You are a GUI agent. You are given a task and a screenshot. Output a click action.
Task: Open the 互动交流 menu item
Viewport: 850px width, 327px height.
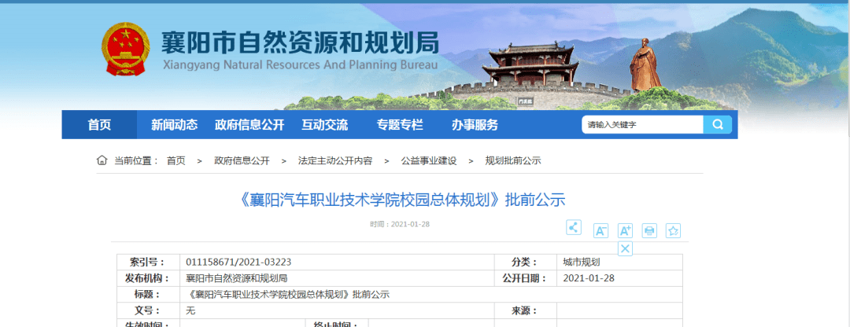pyautogui.click(x=325, y=125)
